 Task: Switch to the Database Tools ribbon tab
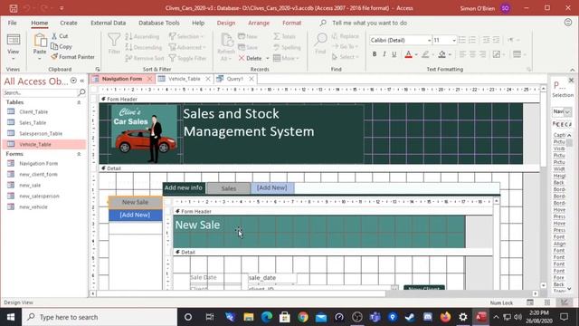159,23
